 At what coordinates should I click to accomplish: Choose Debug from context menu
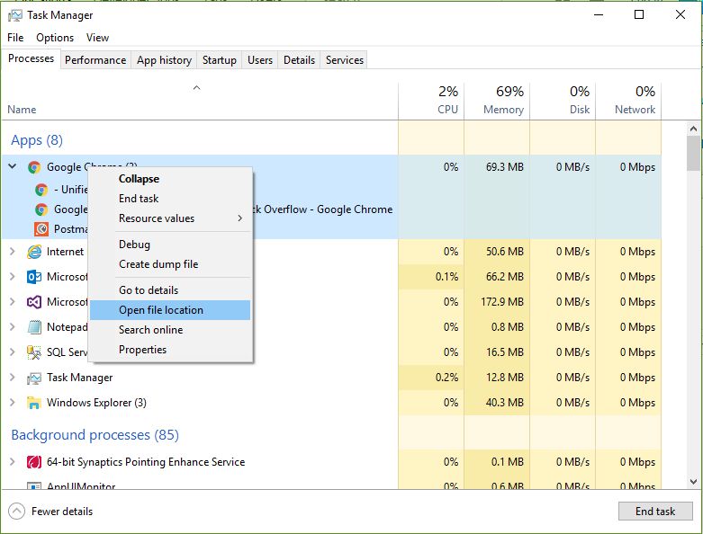170,245
